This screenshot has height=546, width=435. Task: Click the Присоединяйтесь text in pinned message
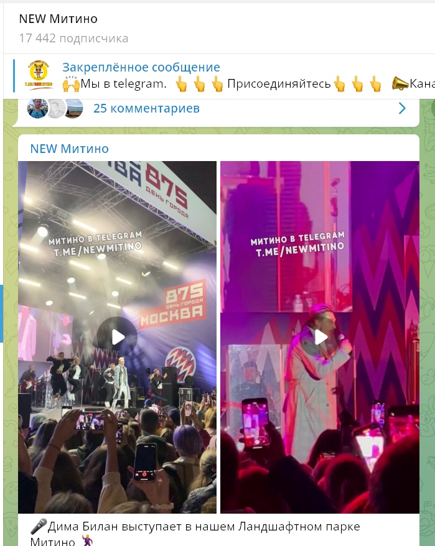click(279, 84)
